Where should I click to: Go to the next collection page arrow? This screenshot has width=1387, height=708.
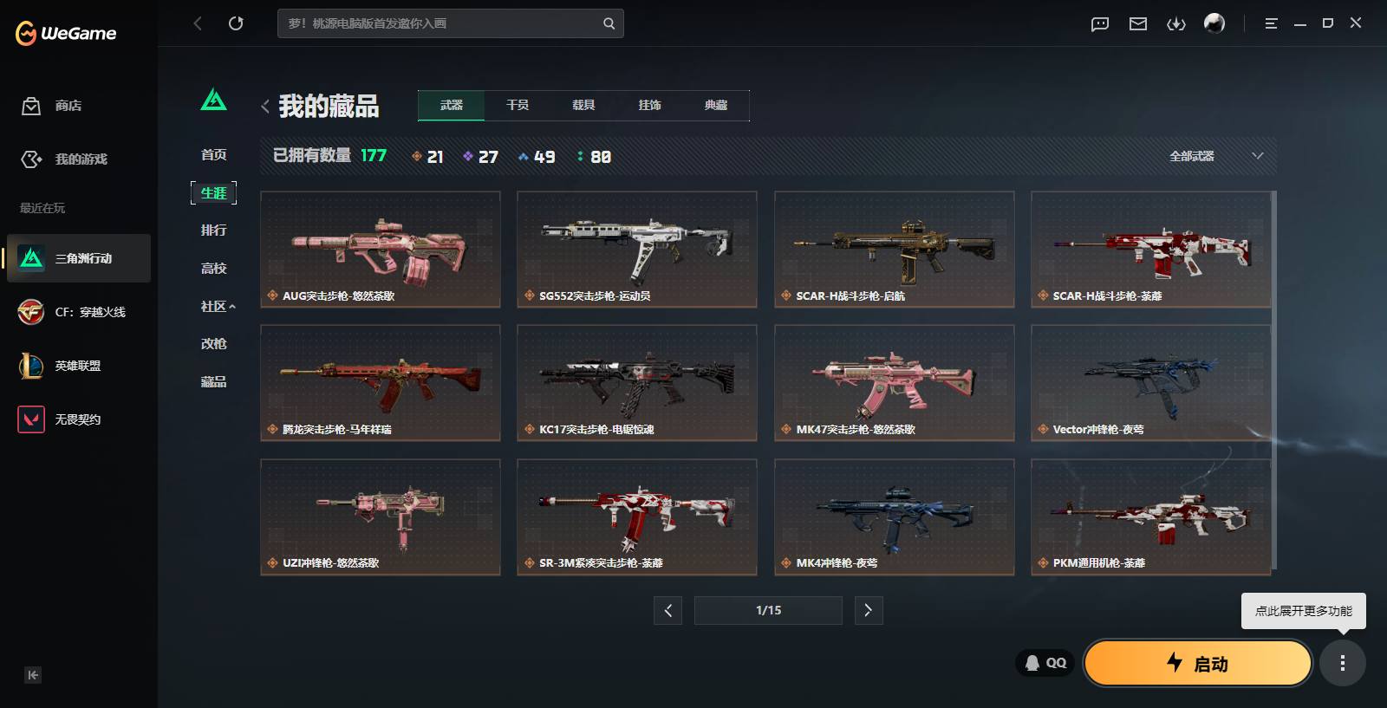click(x=869, y=610)
